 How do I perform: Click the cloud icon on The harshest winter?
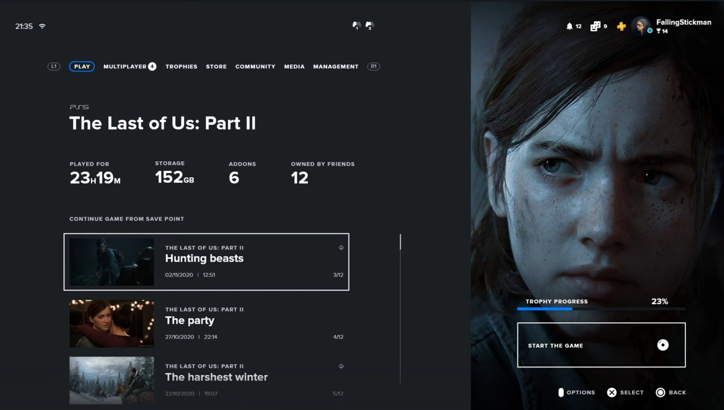click(341, 366)
